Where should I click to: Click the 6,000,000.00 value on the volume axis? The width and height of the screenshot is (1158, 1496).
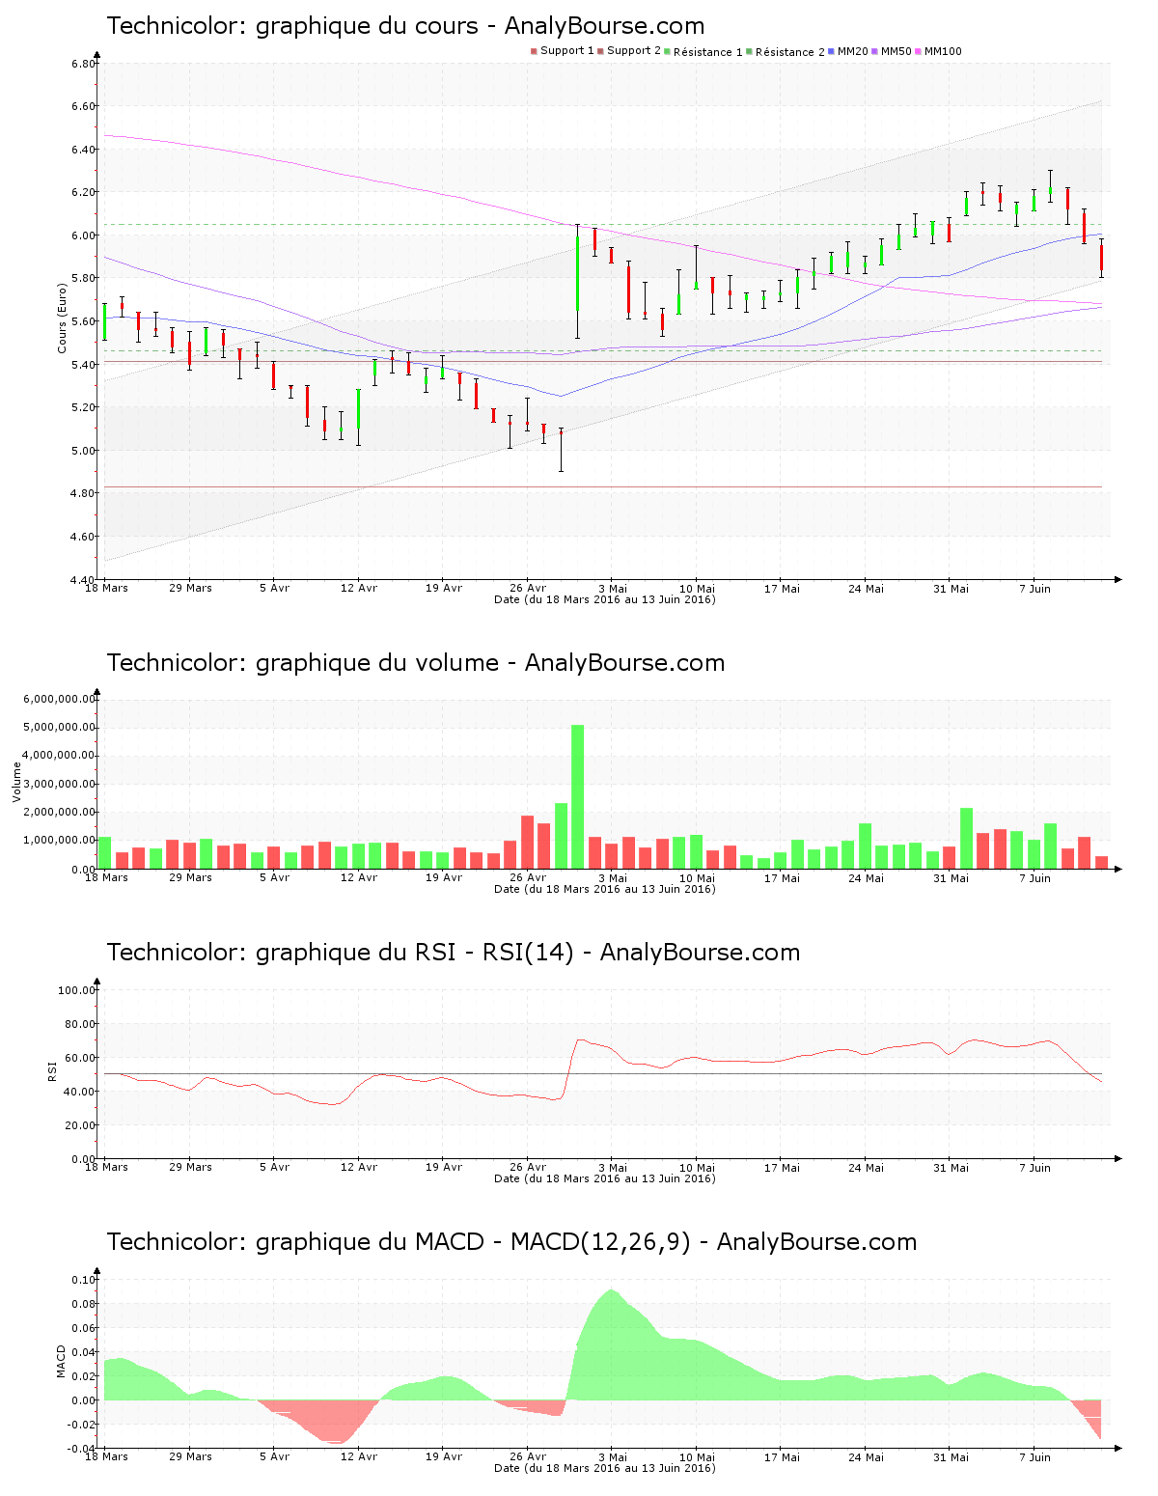[x=60, y=699]
